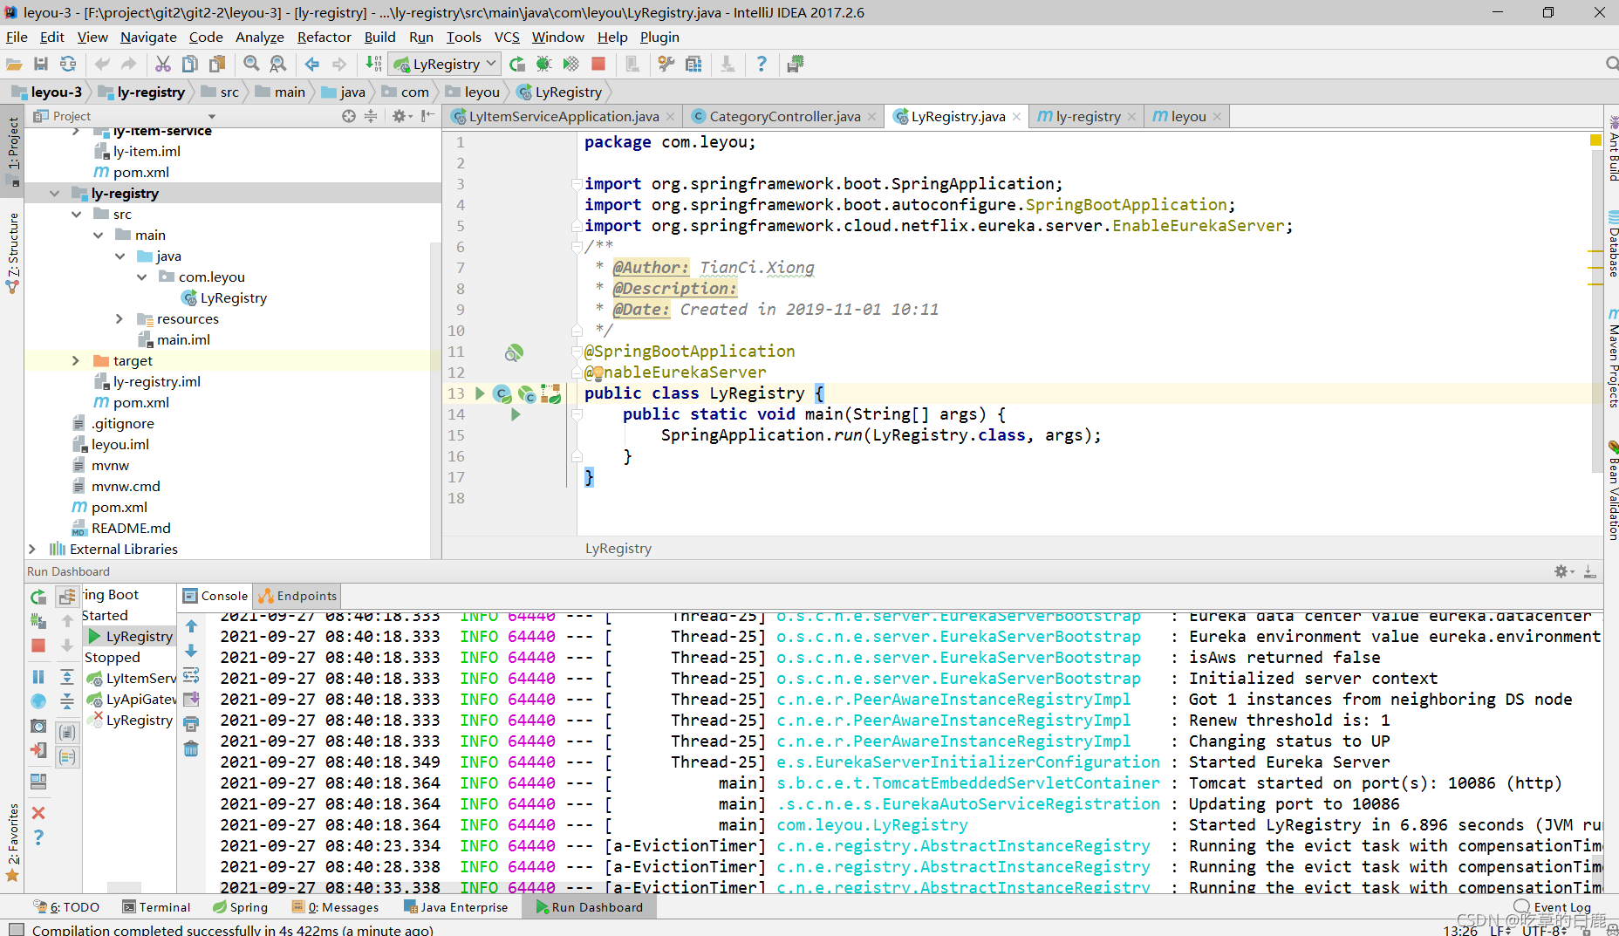1619x936 pixels.
Task: Click the ly-registry breadcrumb in navigation bar
Action: coord(142,92)
